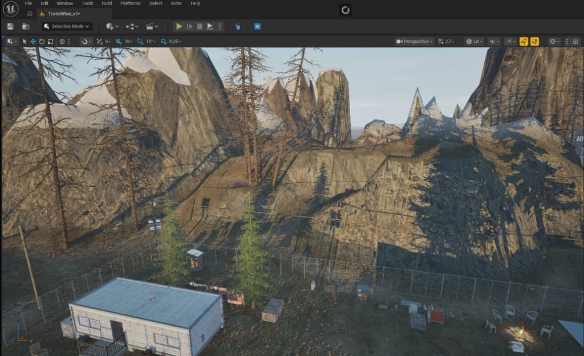Viewport: 584px width, 356px height.
Task: Select the red crate object in viewport
Action: click(x=436, y=317)
